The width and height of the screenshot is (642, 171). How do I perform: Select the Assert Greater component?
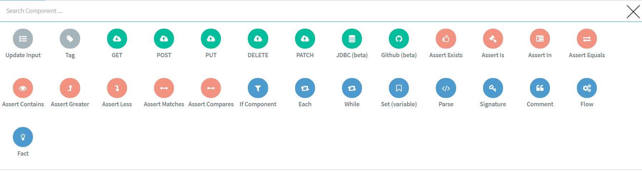pos(70,88)
